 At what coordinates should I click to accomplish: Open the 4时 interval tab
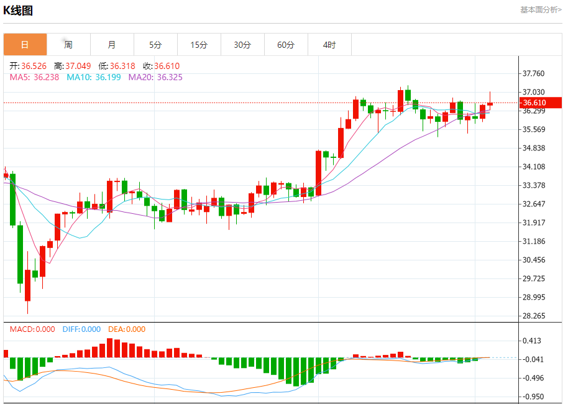pos(329,45)
